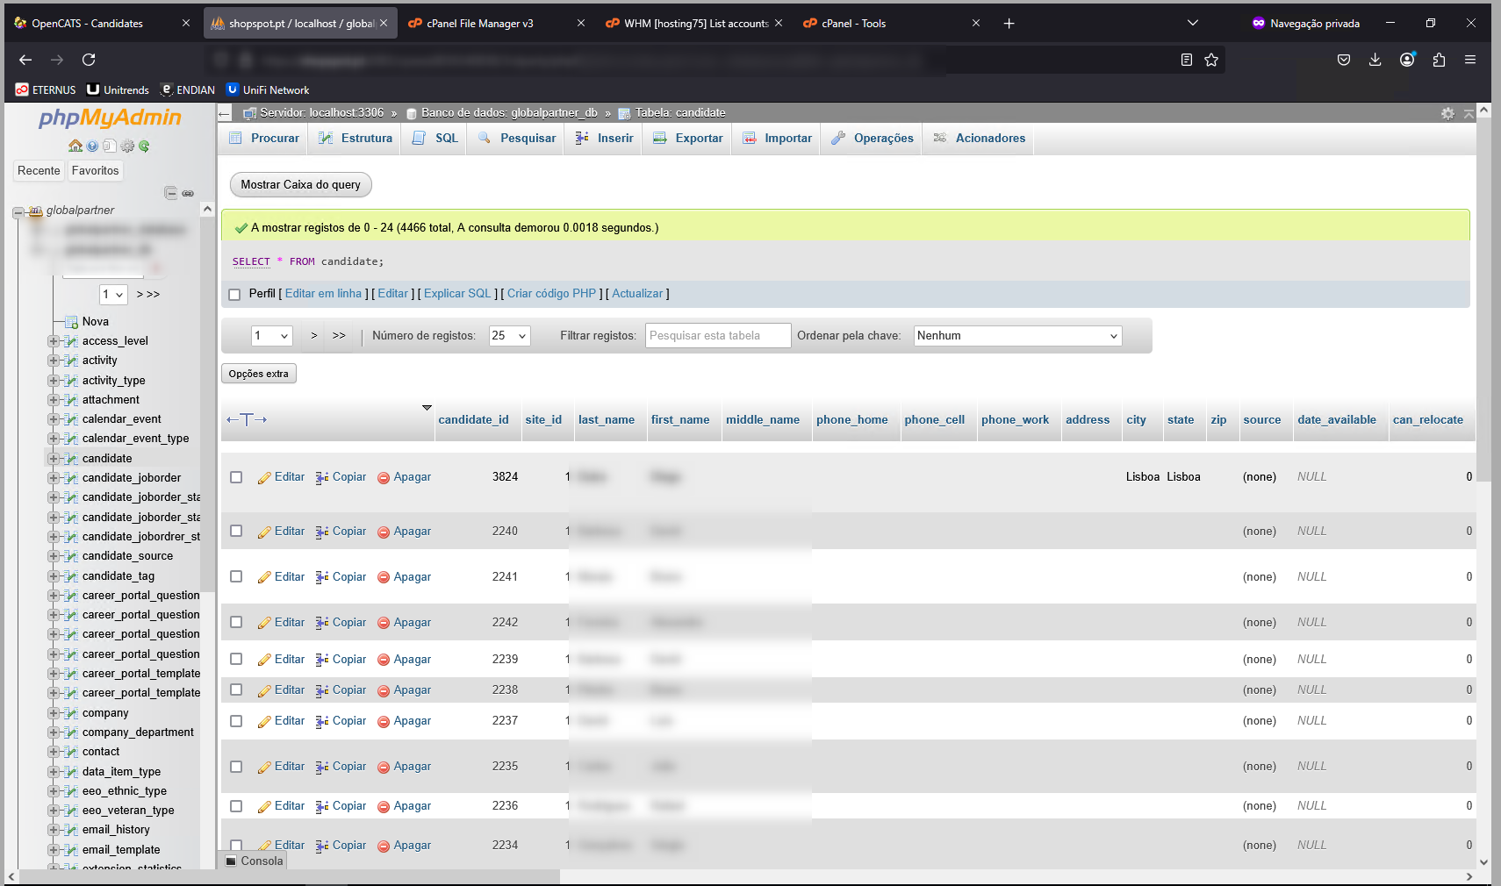The height and width of the screenshot is (886, 1501).
Task: Open Número de registos dropdown
Action: pyautogui.click(x=509, y=336)
